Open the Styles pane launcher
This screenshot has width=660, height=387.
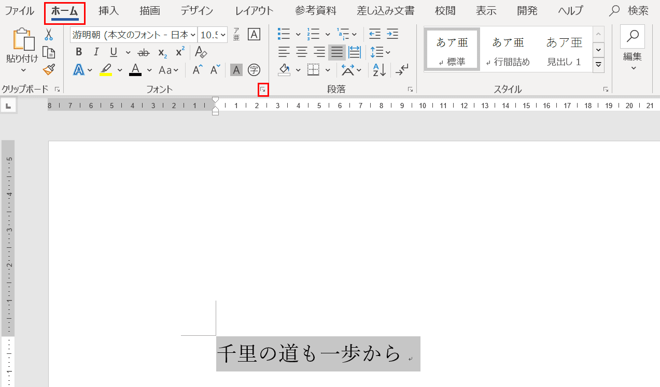click(x=606, y=90)
